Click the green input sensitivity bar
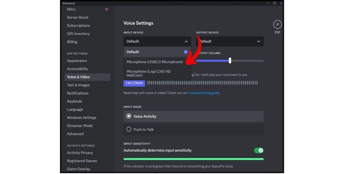 193,159
